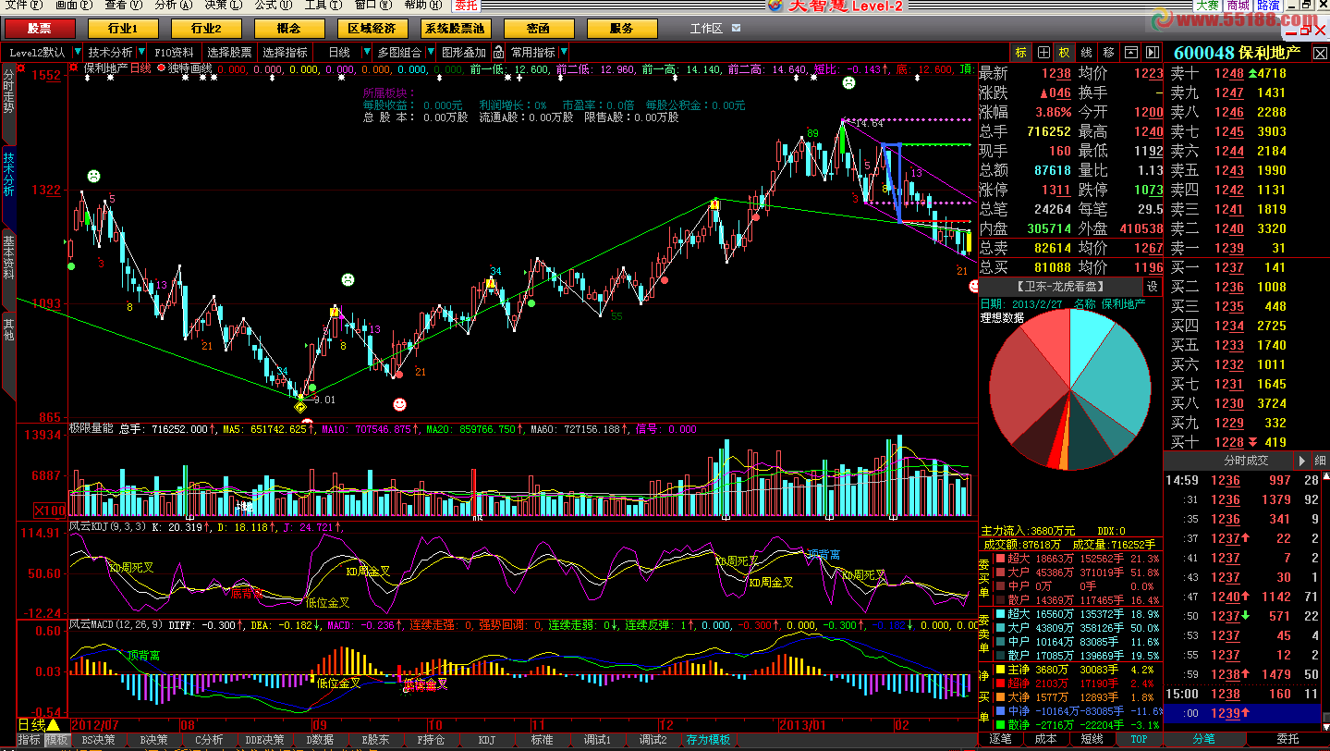
Task: Switch to the DDE决策 bottom tab
Action: (x=264, y=740)
